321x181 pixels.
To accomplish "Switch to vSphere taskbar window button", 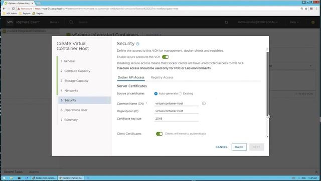I will [x=71, y=178].
